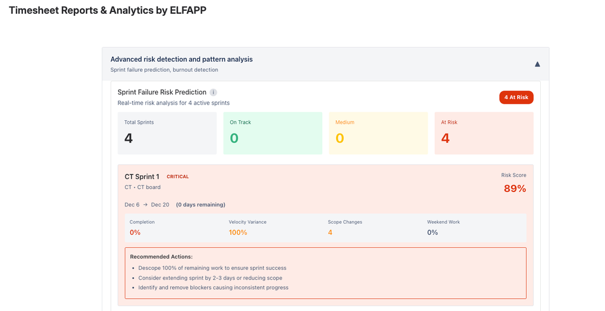Click the Scope Changes metric value
The height and width of the screenshot is (311, 605).
pyautogui.click(x=330, y=232)
